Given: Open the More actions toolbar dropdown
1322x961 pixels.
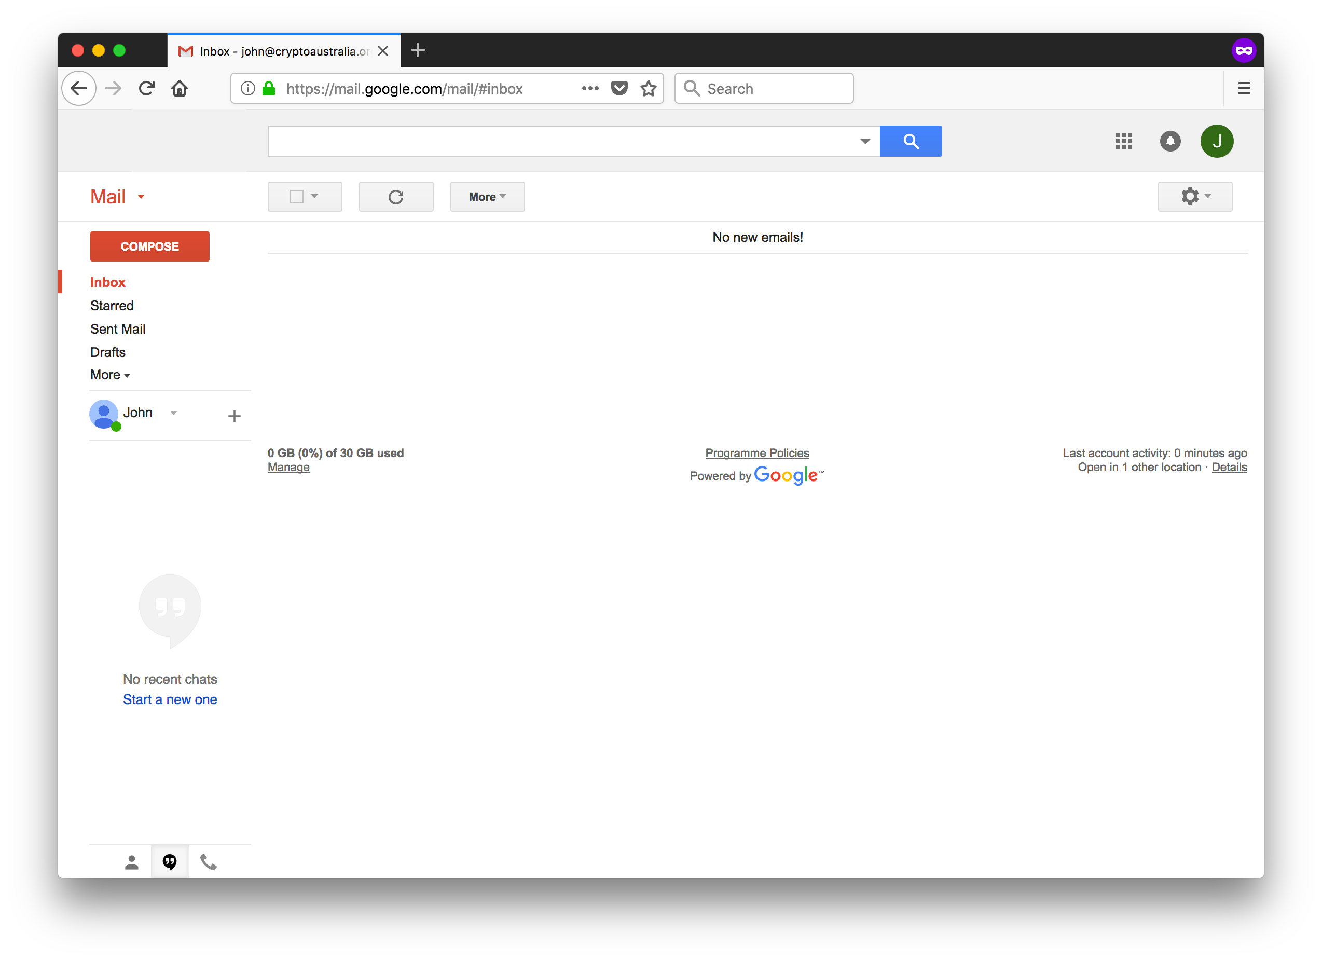Looking at the screenshot, I should coord(487,197).
